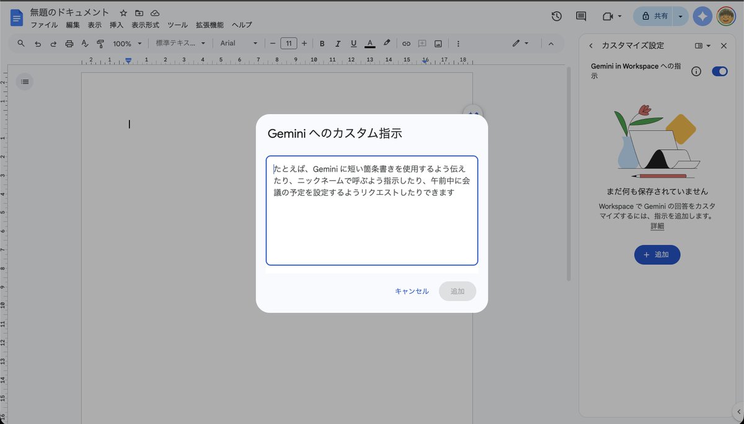Click the dialog's 追加 button
744x424 pixels.
coord(458,291)
